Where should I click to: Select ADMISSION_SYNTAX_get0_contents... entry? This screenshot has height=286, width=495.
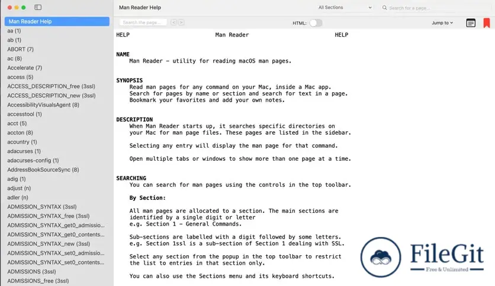click(56, 235)
